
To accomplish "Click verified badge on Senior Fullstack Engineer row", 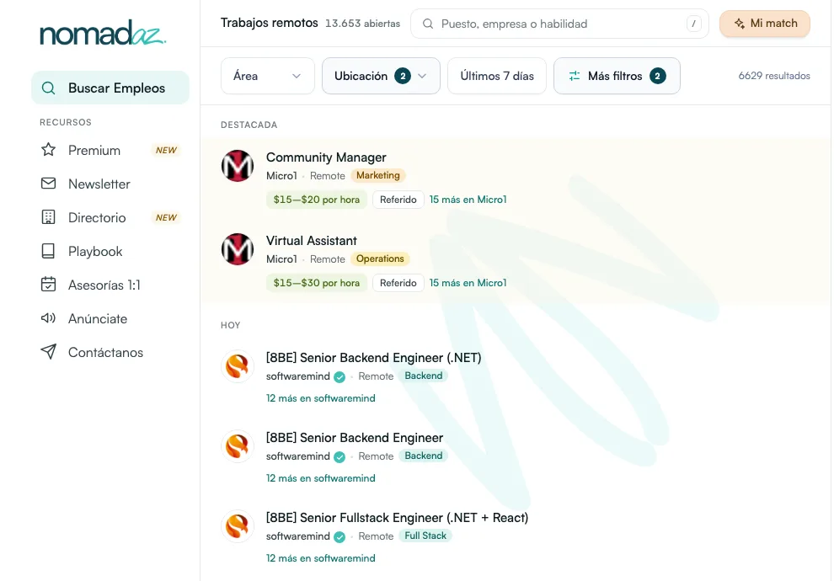I will tap(339, 537).
